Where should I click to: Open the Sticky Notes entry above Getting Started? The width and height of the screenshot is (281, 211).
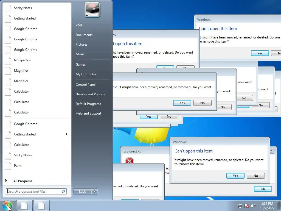tap(37, 8)
